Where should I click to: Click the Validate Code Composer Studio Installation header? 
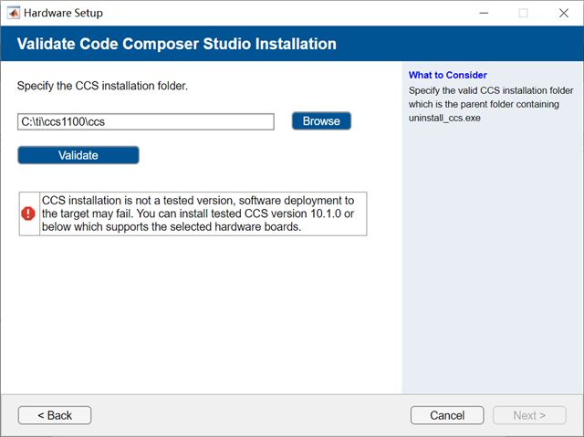click(x=177, y=44)
